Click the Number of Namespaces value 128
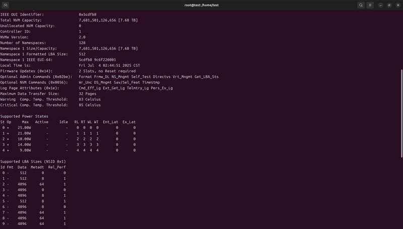Screen dimensions: 403x229 [x=82, y=43]
